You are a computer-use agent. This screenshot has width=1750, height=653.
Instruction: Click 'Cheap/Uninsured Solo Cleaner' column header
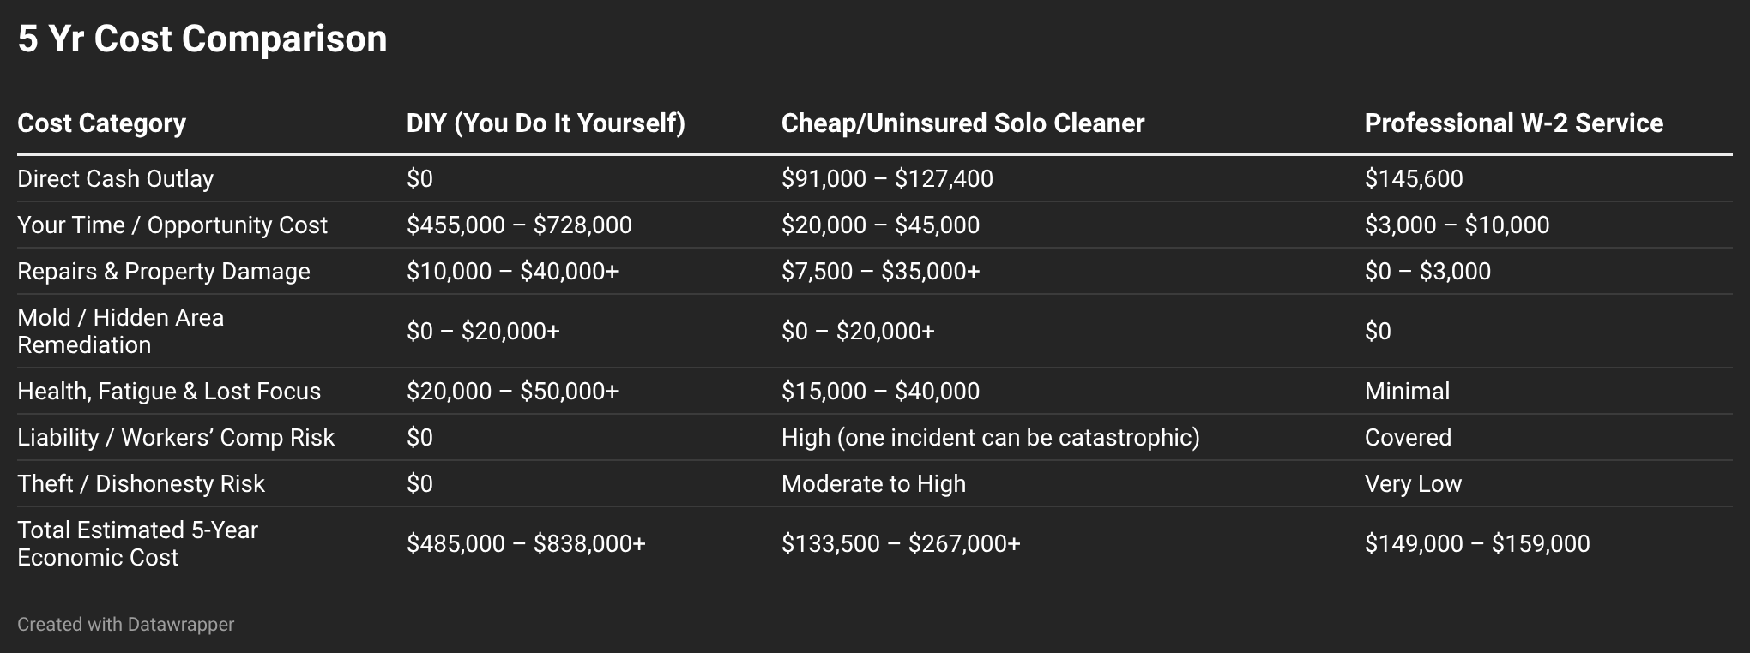point(962,123)
